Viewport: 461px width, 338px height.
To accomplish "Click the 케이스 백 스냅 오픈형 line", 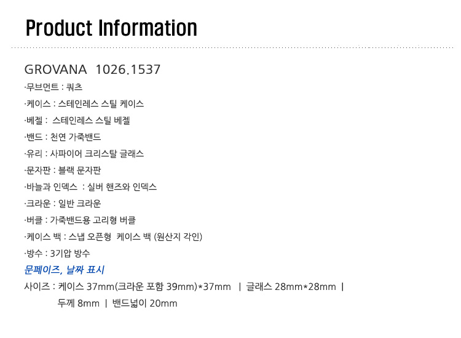I will click(x=113, y=236).
